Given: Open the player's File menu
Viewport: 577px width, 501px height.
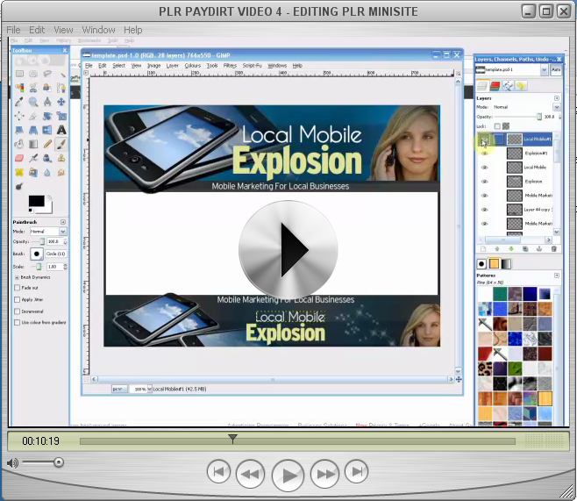Looking at the screenshot, I should 14,30.
